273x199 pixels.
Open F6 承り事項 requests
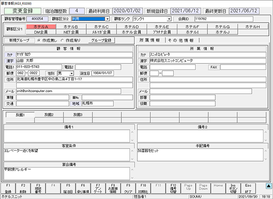83,188
